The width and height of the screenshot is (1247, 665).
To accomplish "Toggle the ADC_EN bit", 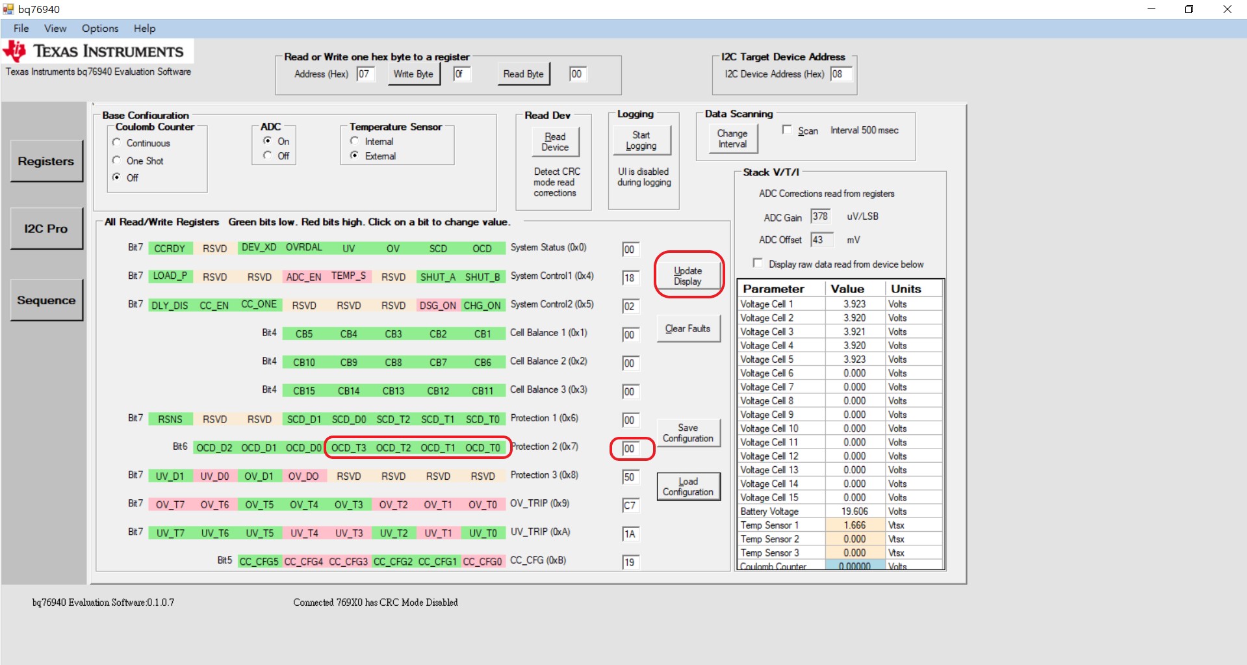I will coord(304,277).
